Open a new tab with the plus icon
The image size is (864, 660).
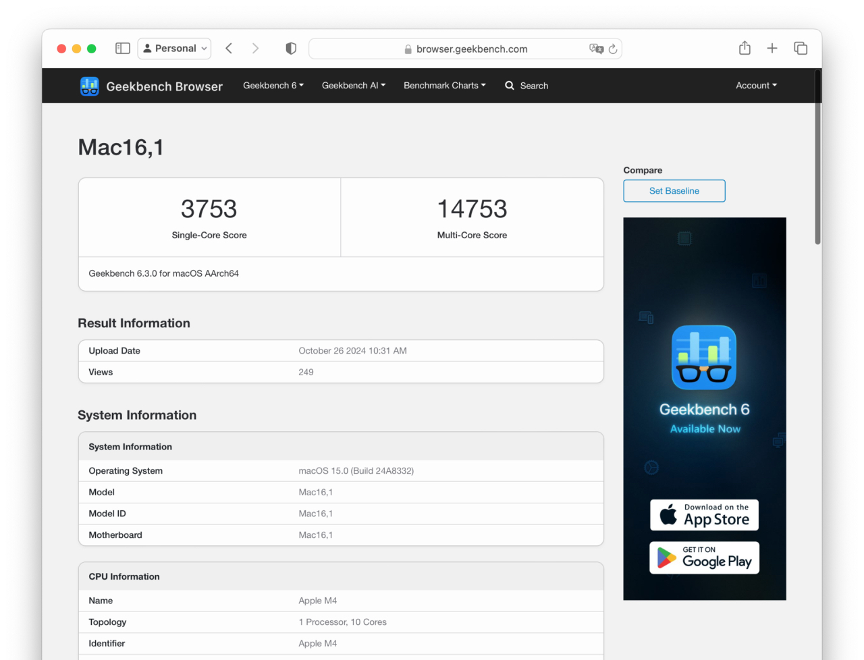[772, 49]
